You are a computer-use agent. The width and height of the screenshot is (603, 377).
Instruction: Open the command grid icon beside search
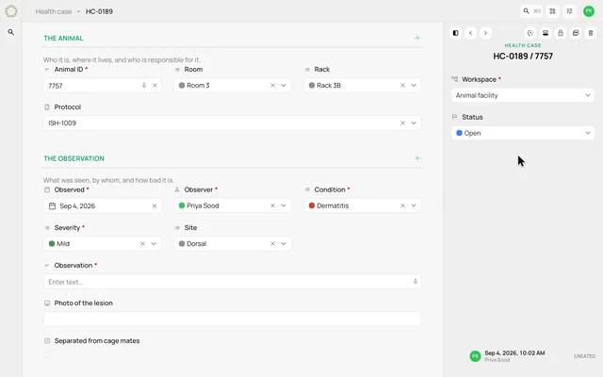[x=553, y=11]
